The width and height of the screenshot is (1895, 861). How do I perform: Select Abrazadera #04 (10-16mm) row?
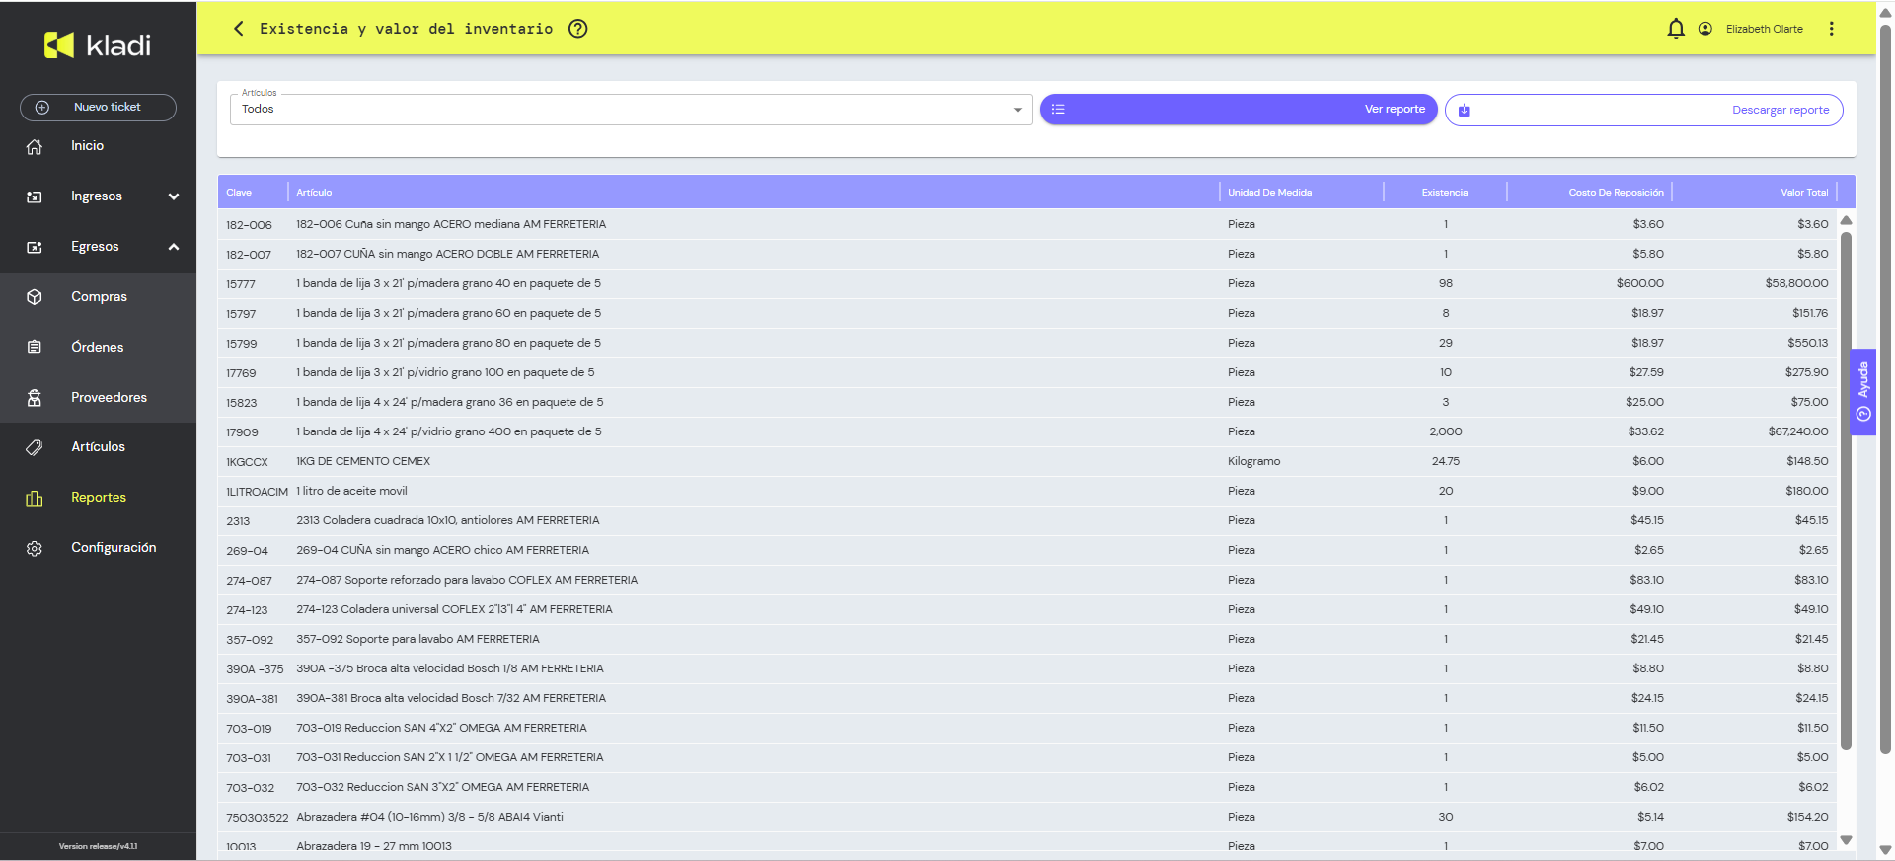click(1026, 818)
